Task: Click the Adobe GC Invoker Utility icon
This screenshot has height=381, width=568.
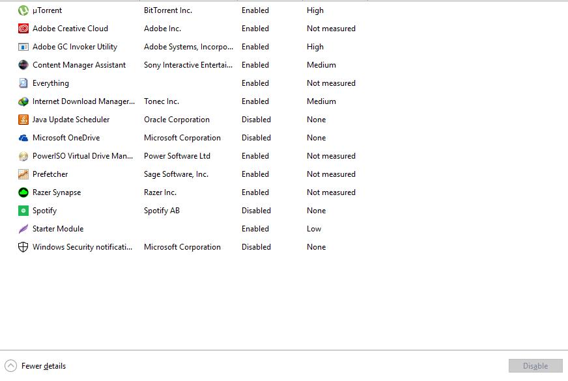Action: 23,47
